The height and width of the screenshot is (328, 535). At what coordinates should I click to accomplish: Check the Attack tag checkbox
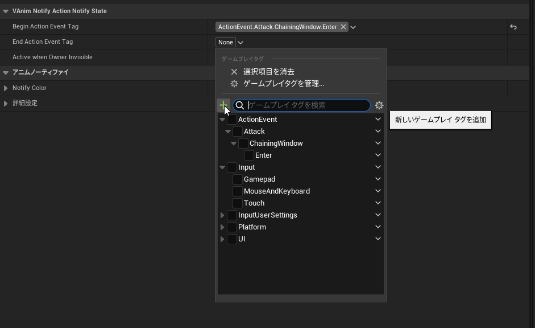tap(238, 132)
